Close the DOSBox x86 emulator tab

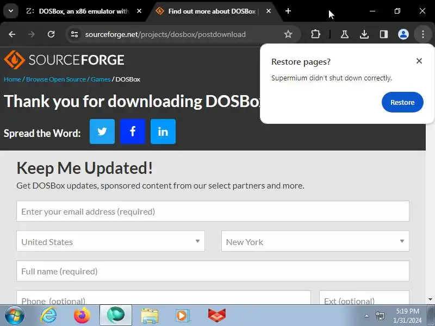click(139, 11)
